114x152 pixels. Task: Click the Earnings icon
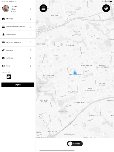coord(4,50)
